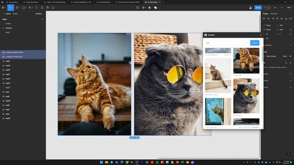Click the Create component icon
Image resolution: width=294 pixels, height=165 pixels.
tap(143, 8)
